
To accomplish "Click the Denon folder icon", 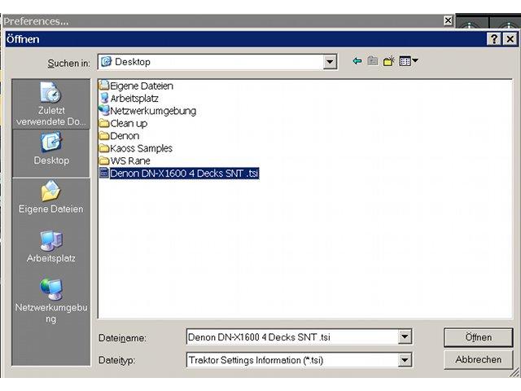I will [x=104, y=136].
